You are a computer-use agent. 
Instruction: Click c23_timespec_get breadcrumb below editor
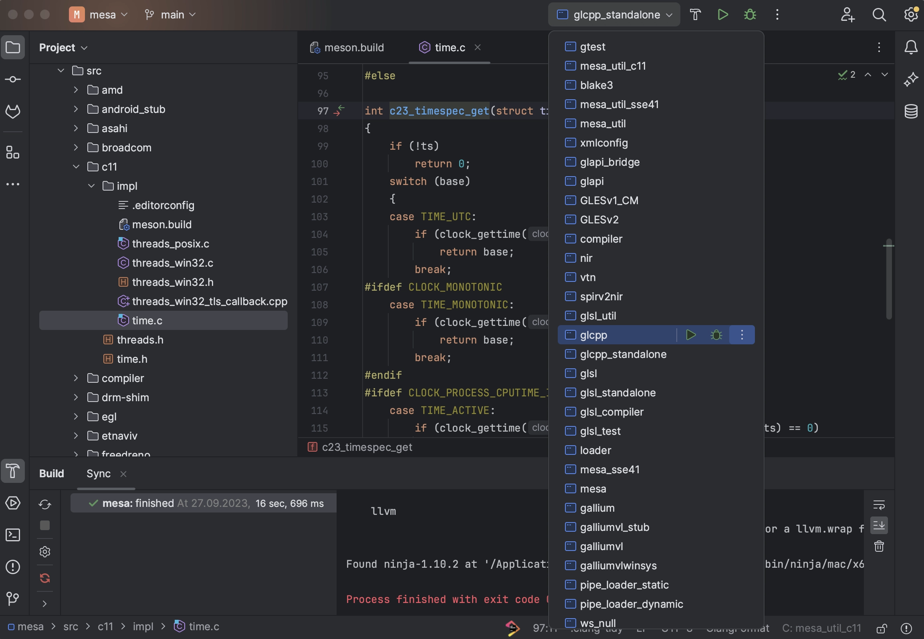(x=360, y=447)
